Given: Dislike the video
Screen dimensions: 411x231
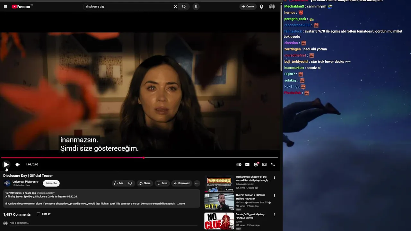Looking at the screenshot, I should pos(130,183).
